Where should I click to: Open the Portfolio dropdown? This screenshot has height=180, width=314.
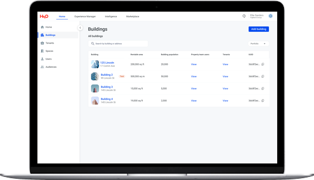[258, 44]
